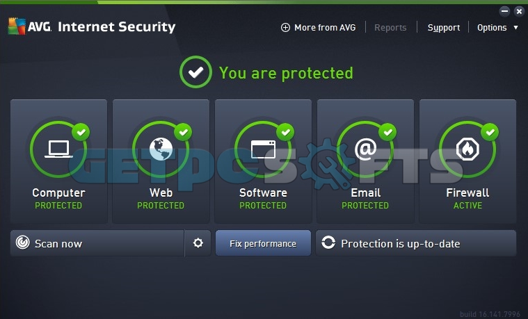Open the Options menu

point(492,28)
